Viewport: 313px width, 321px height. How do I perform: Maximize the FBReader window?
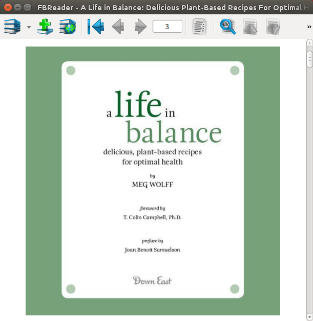pyautogui.click(x=27, y=7)
